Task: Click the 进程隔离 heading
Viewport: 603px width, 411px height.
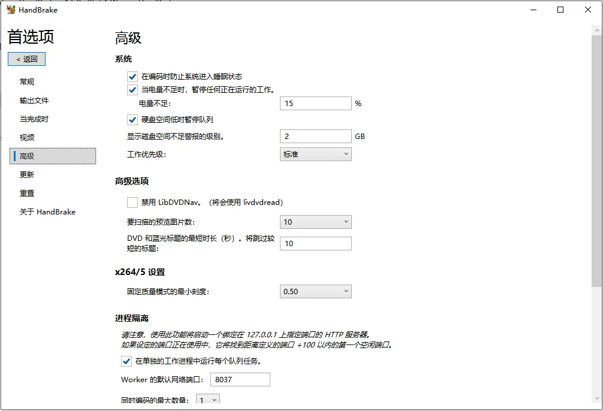Action: (132, 318)
